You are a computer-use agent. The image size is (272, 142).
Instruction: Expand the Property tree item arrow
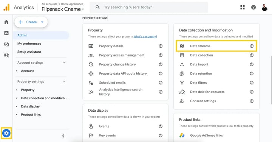16,90
